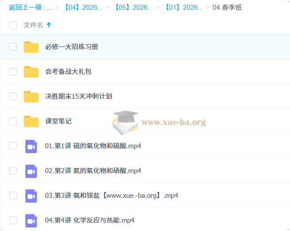
Task: Select checkbox for 04.第4讲 化学反应与热能.mp4
Action: click(13, 220)
